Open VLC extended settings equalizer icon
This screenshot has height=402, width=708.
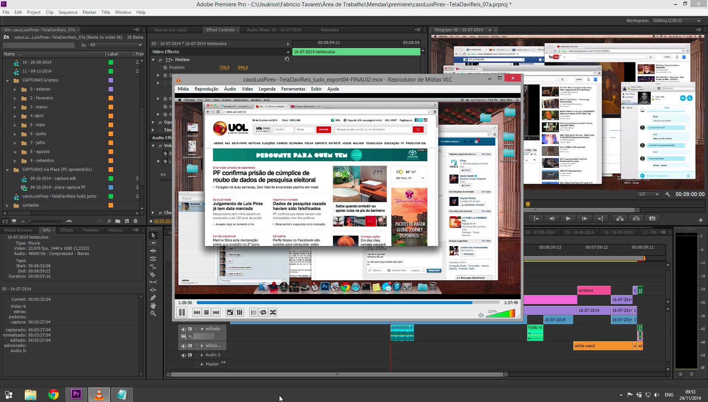[x=240, y=312]
